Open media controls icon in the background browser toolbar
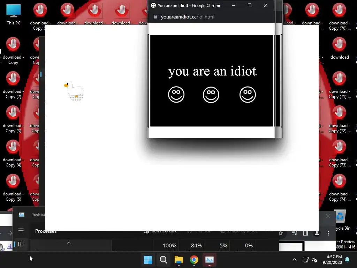 tap(294, 233)
